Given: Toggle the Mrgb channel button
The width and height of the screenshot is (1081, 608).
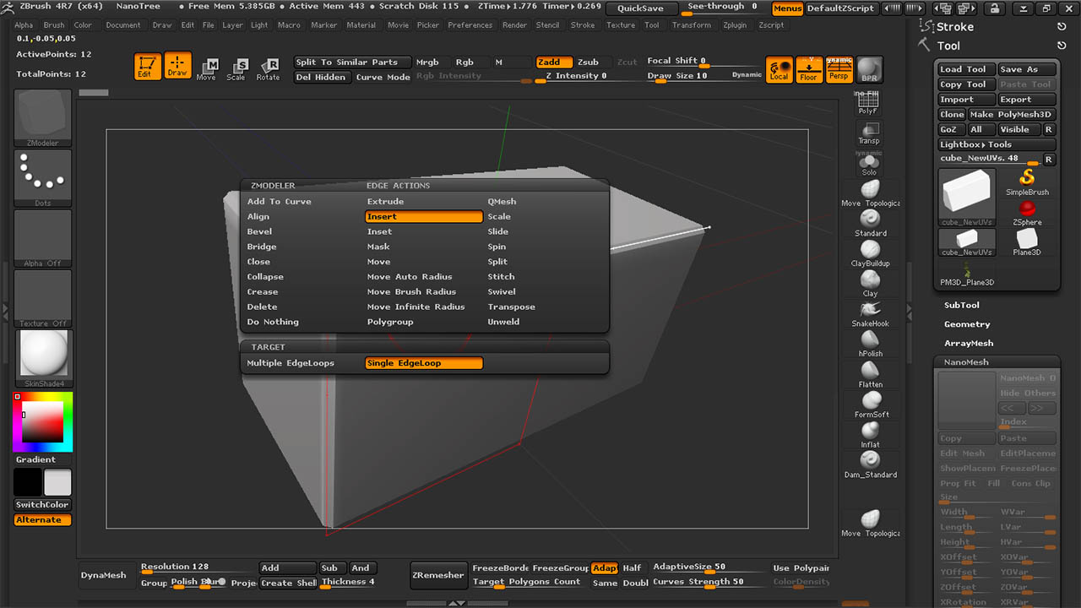Looking at the screenshot, I should coord(427,62).
